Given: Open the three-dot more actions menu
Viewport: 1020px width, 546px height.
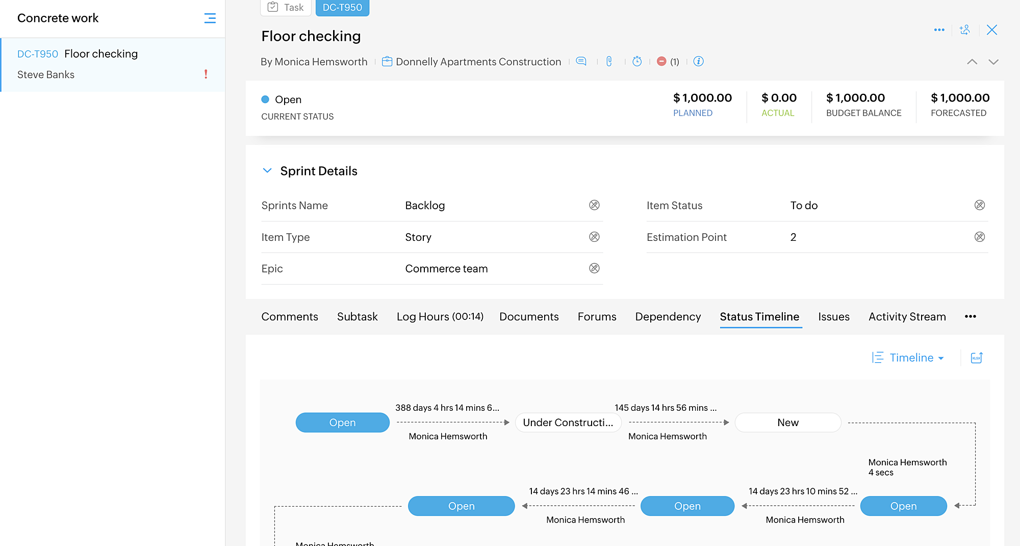Looking at the screenshot, I should 939,30.
